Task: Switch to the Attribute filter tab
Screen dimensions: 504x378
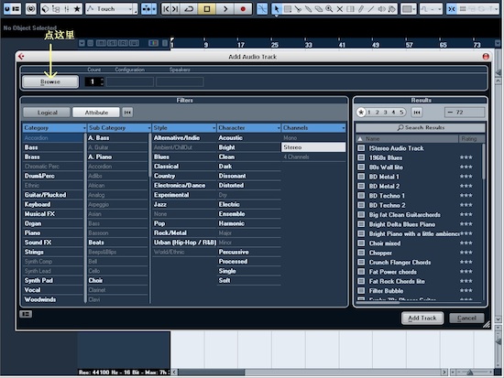Action: tap(96, 113)
